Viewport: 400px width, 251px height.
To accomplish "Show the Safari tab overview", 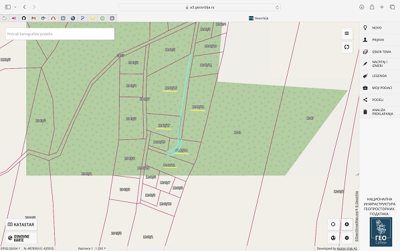I will pos(392,7).
